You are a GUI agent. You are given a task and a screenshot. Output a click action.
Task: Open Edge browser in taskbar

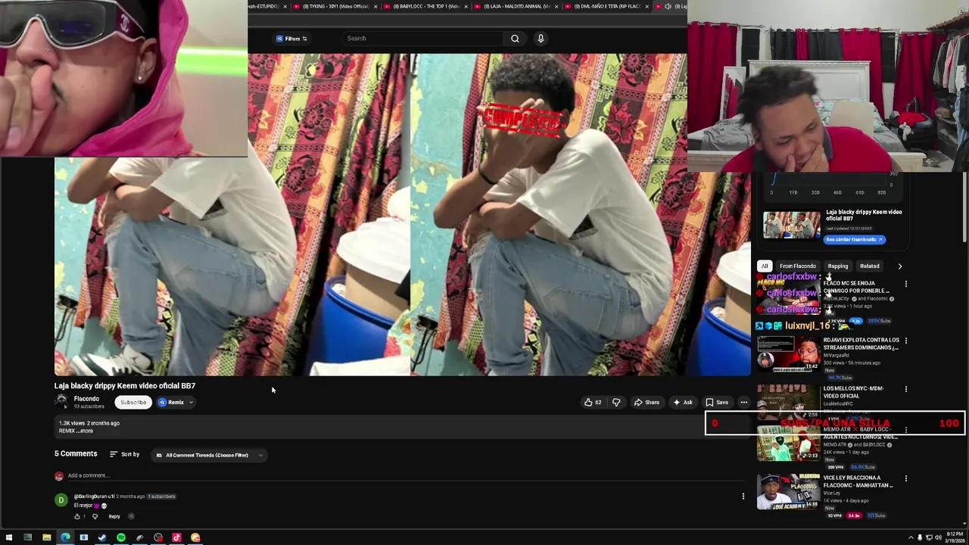[65, 537]
